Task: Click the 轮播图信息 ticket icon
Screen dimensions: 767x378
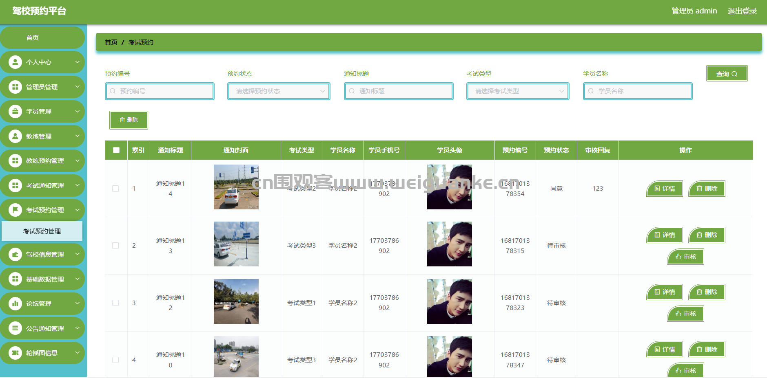Action: [15, 353]
